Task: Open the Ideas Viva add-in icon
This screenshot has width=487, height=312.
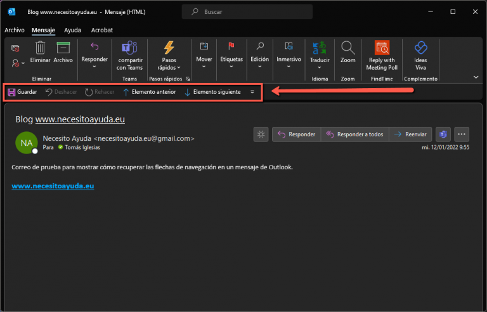Action: (x=421, y=48)
